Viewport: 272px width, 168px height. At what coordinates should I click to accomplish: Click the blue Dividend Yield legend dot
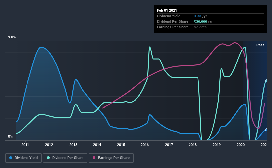point(11,158)
